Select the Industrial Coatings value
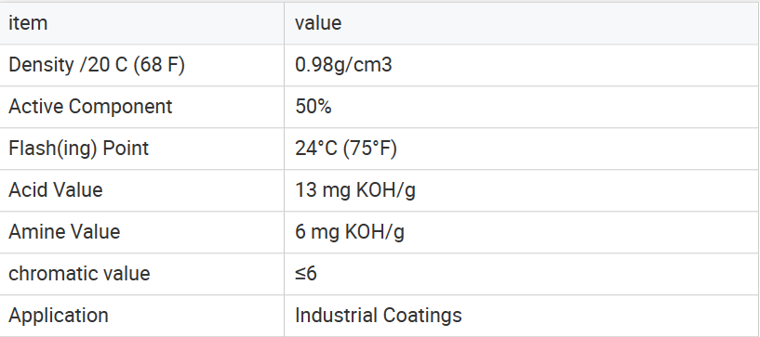This screenshot has width=760, height=337. 379,316
